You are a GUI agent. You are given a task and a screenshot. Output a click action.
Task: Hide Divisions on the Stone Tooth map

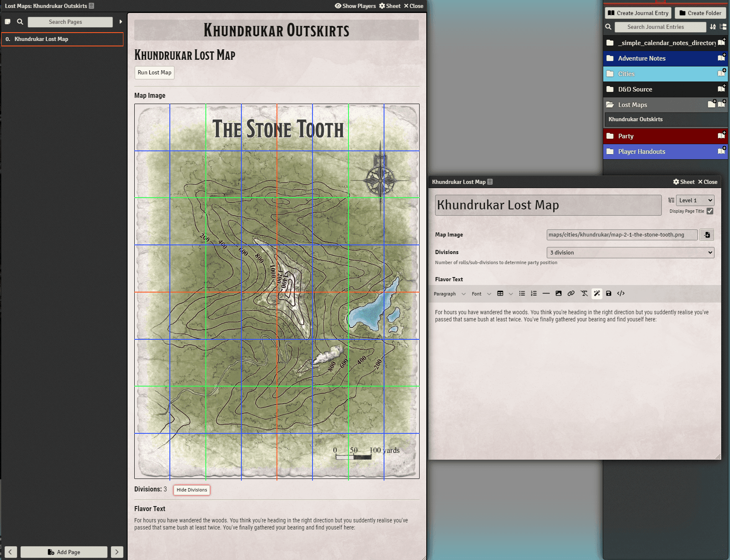(x=192, y=490)
